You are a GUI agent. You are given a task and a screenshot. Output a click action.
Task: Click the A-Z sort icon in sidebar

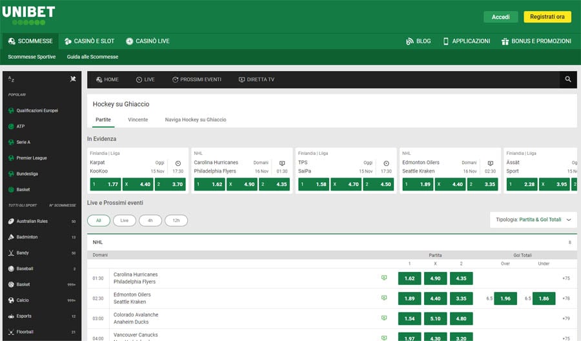coord(11,79)
